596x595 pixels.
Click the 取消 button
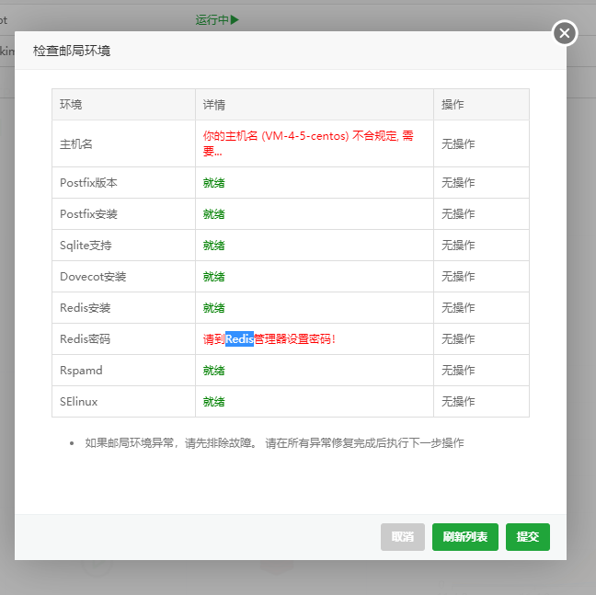(x=403, y=536)
